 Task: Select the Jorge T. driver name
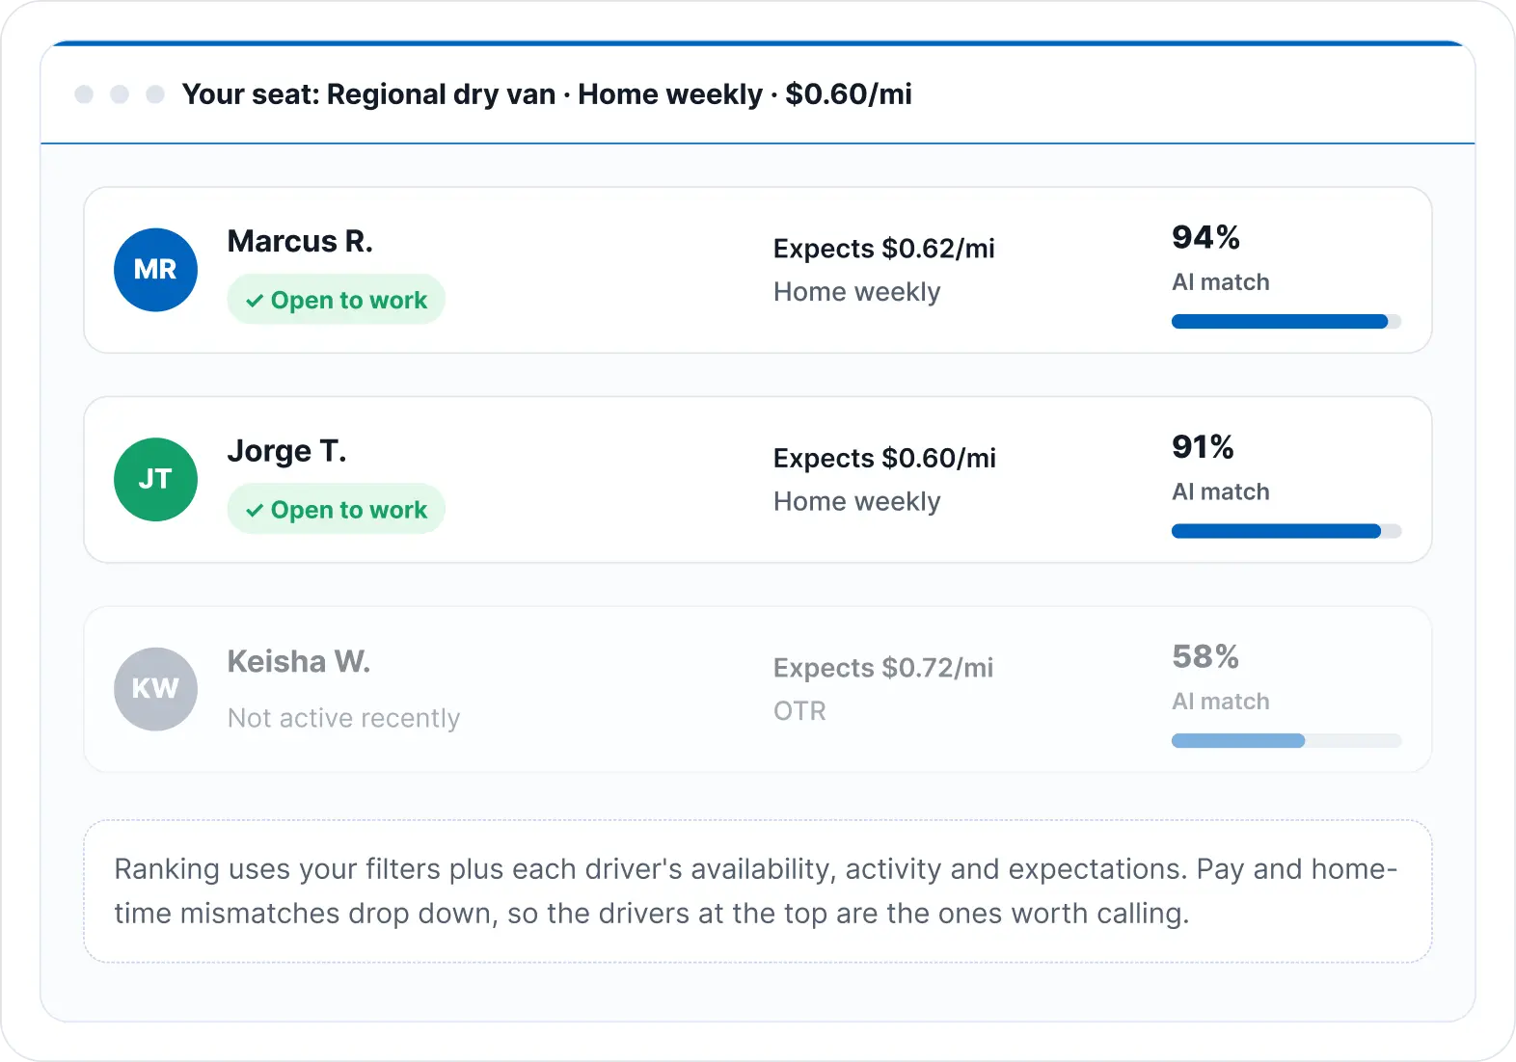point(286,451)
